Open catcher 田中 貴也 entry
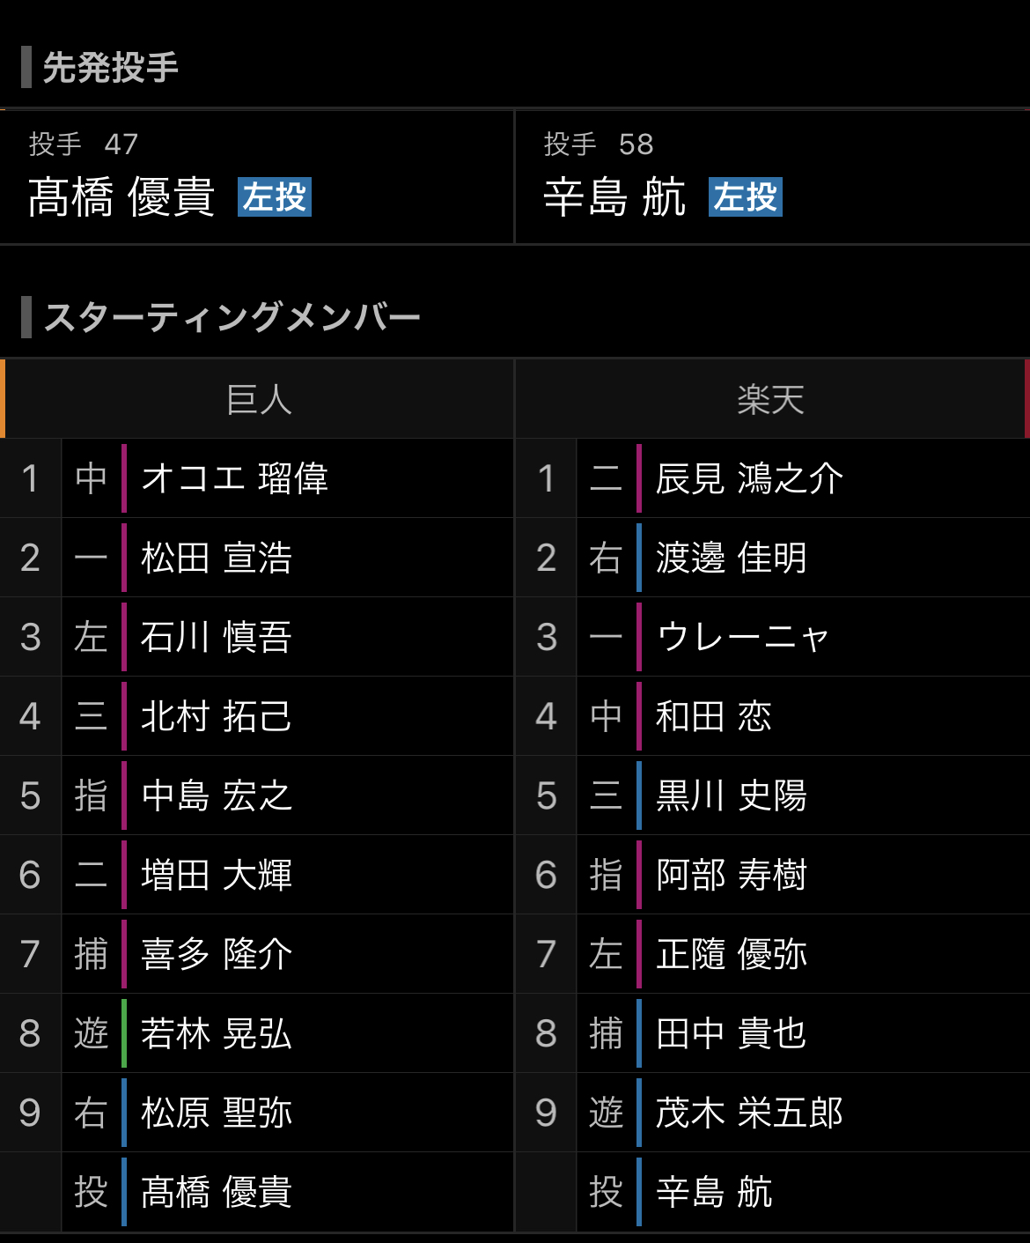The image size is (1030, 1243). 773,1033
